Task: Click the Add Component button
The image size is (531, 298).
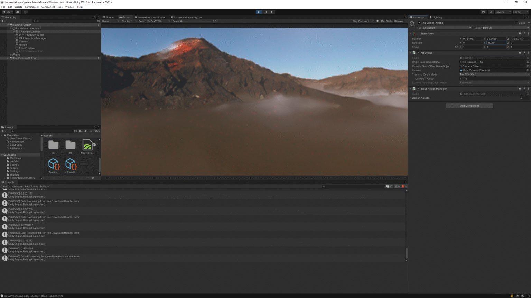Action: pos(469,106)
